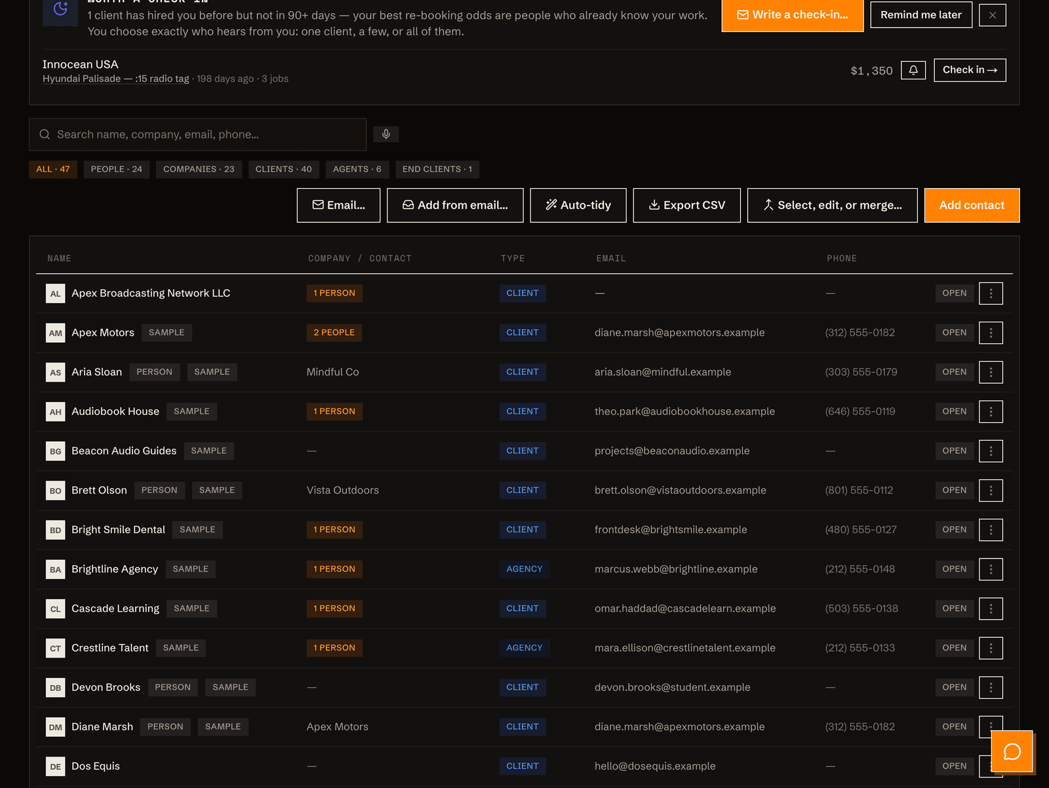Click the DM avatar for Diane Marsh
This screenshot has height=788, width=1049.
[56, 726]
